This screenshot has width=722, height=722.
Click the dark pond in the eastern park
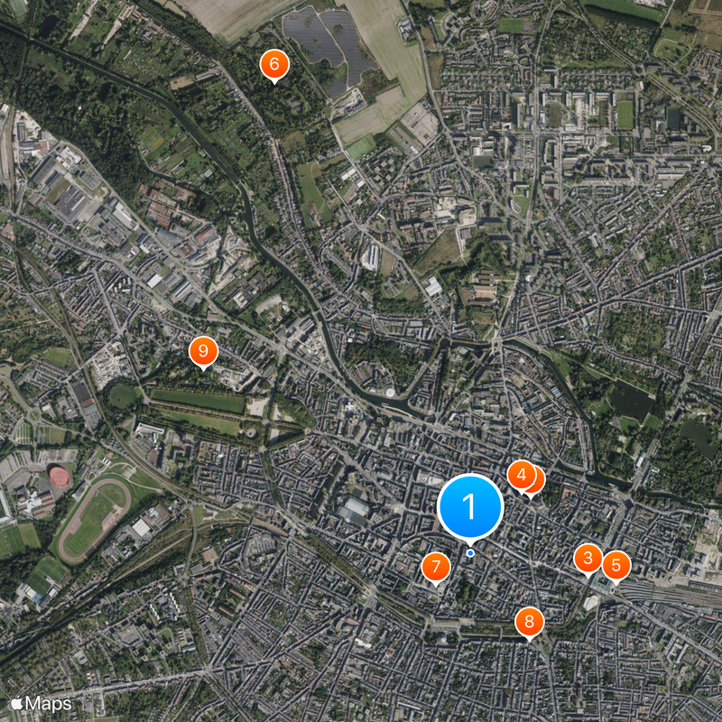click(631, 401)
